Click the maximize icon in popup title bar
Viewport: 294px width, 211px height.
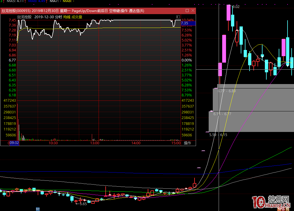pos(187,11)
